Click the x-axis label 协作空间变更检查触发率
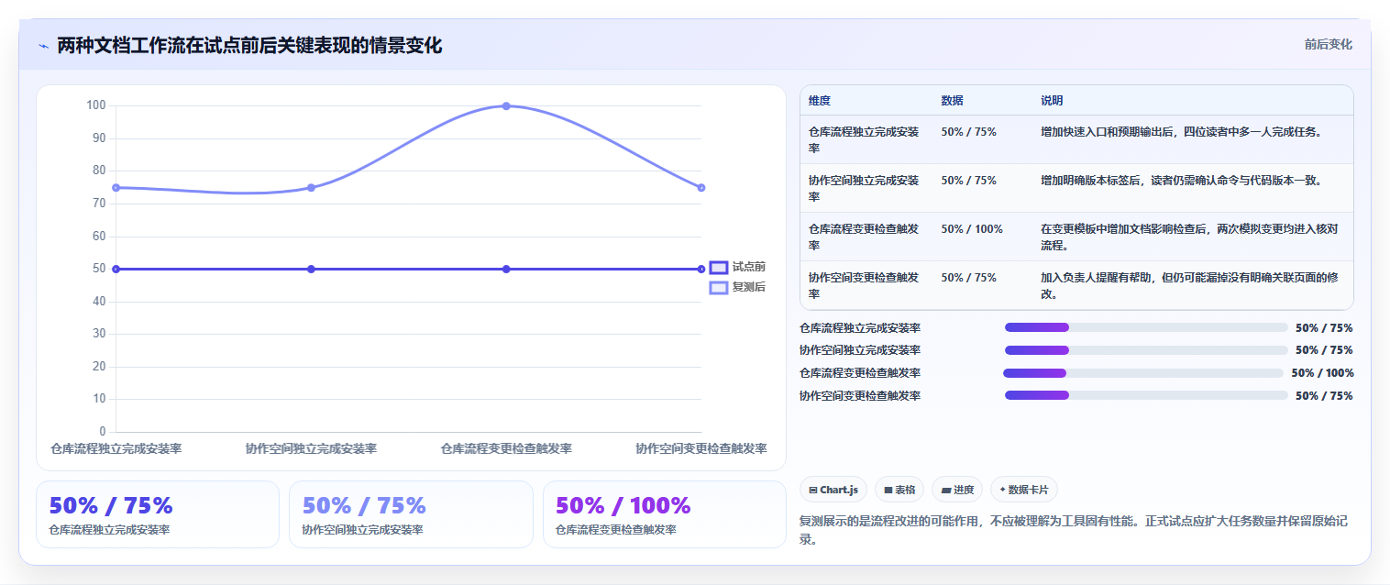 pos(701,448)
